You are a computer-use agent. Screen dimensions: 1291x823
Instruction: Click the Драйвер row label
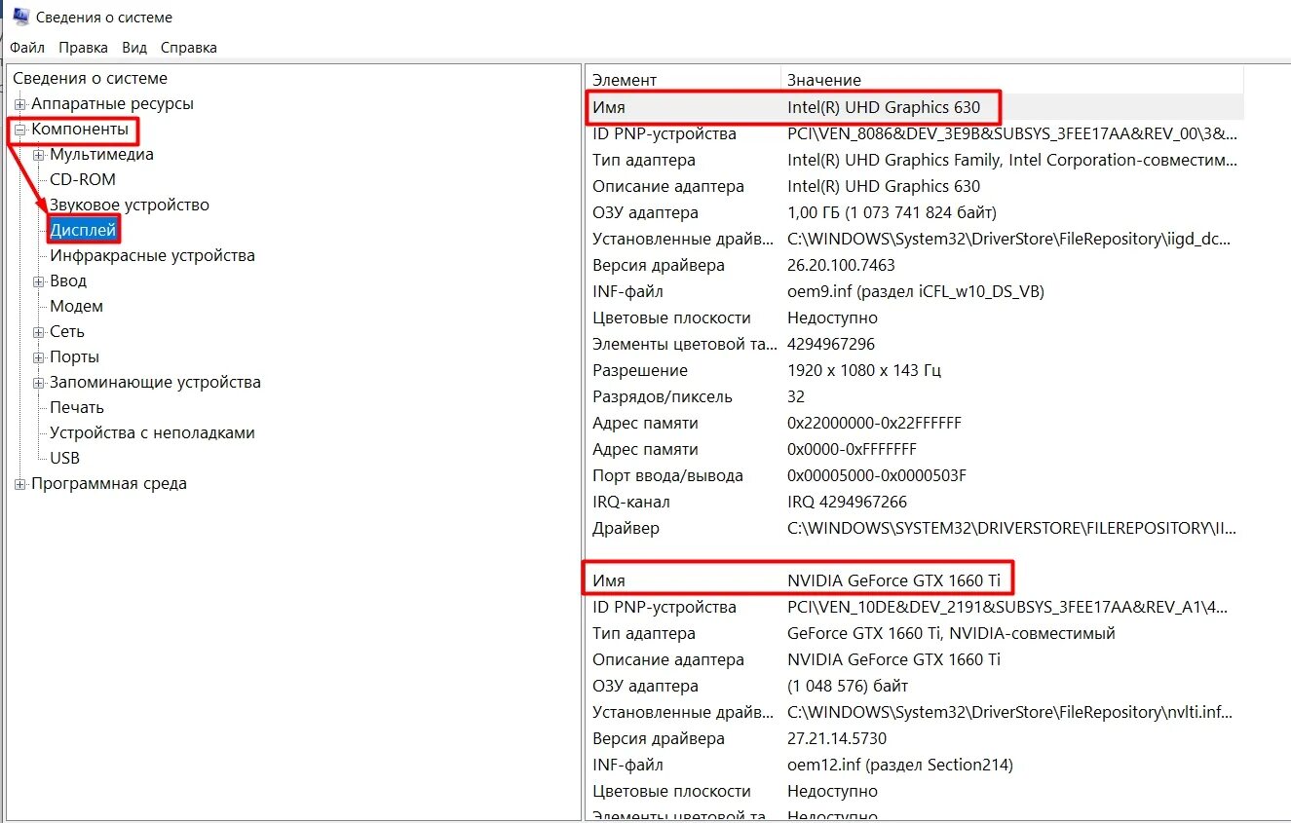click(626, 528)
